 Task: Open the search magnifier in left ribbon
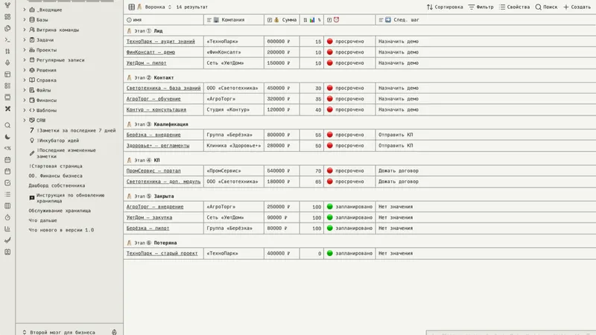click(x=7, y=125)
